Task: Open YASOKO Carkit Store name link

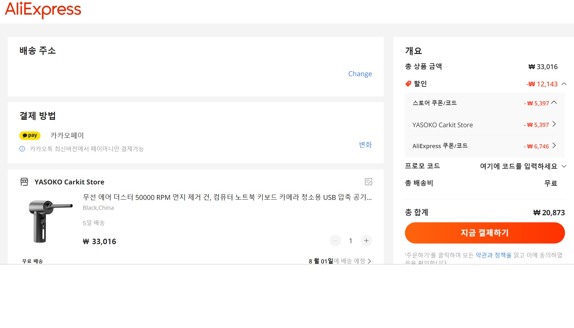Action: pyautogui.click(x=69, y=182)
